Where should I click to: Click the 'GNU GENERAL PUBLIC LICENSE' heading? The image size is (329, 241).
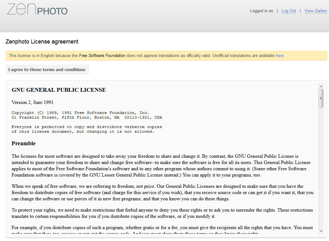[x=59, y=90]
